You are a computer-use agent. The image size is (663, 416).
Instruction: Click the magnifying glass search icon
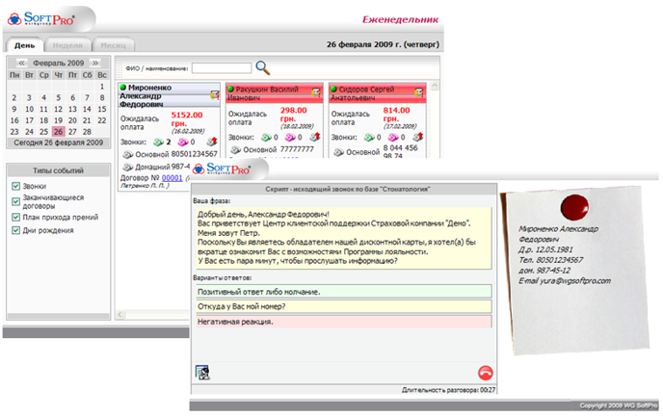tap(262, 68)
